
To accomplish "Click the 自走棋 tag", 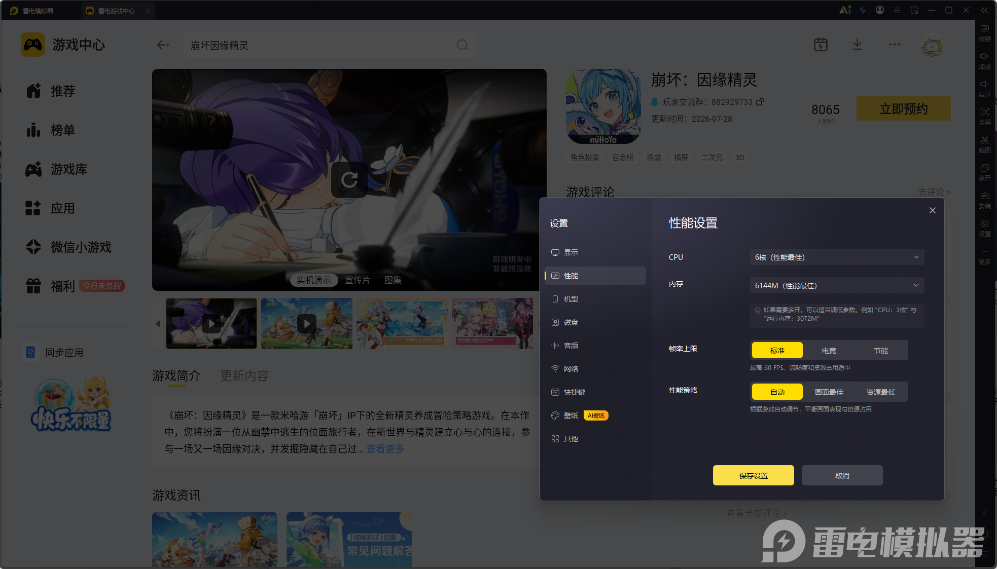I will tap(623, 158).
